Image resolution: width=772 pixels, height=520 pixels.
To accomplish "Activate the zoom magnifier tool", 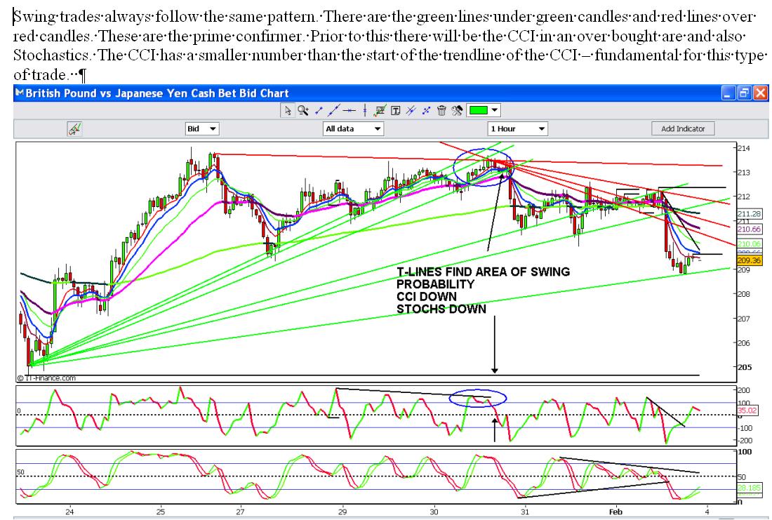I will 302,110.
